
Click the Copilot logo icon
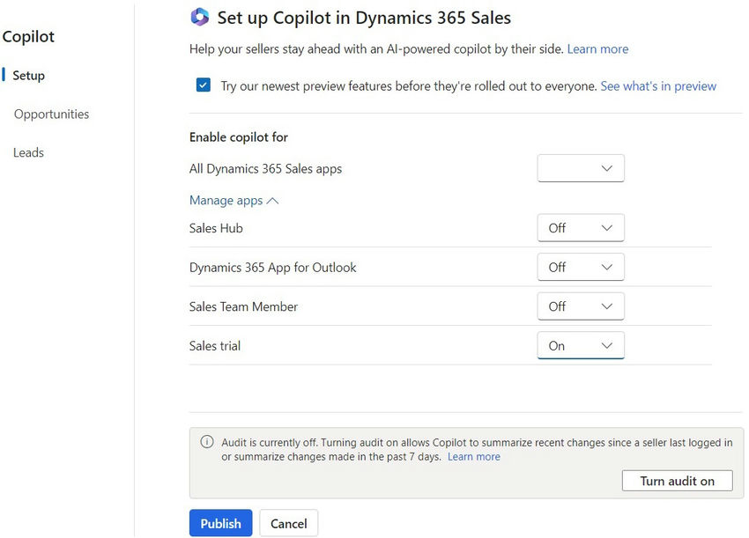[199, 17]
